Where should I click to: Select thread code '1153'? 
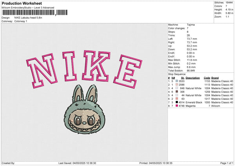click(208, 81)
